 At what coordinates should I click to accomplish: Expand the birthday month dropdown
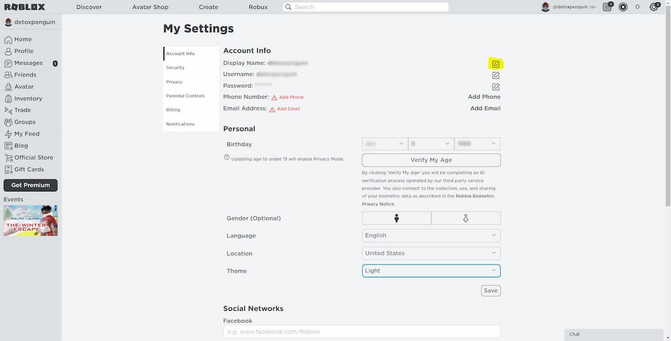384,143
